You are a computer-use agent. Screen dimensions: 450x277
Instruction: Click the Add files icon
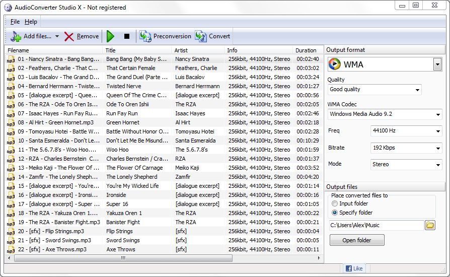(16, 36)
